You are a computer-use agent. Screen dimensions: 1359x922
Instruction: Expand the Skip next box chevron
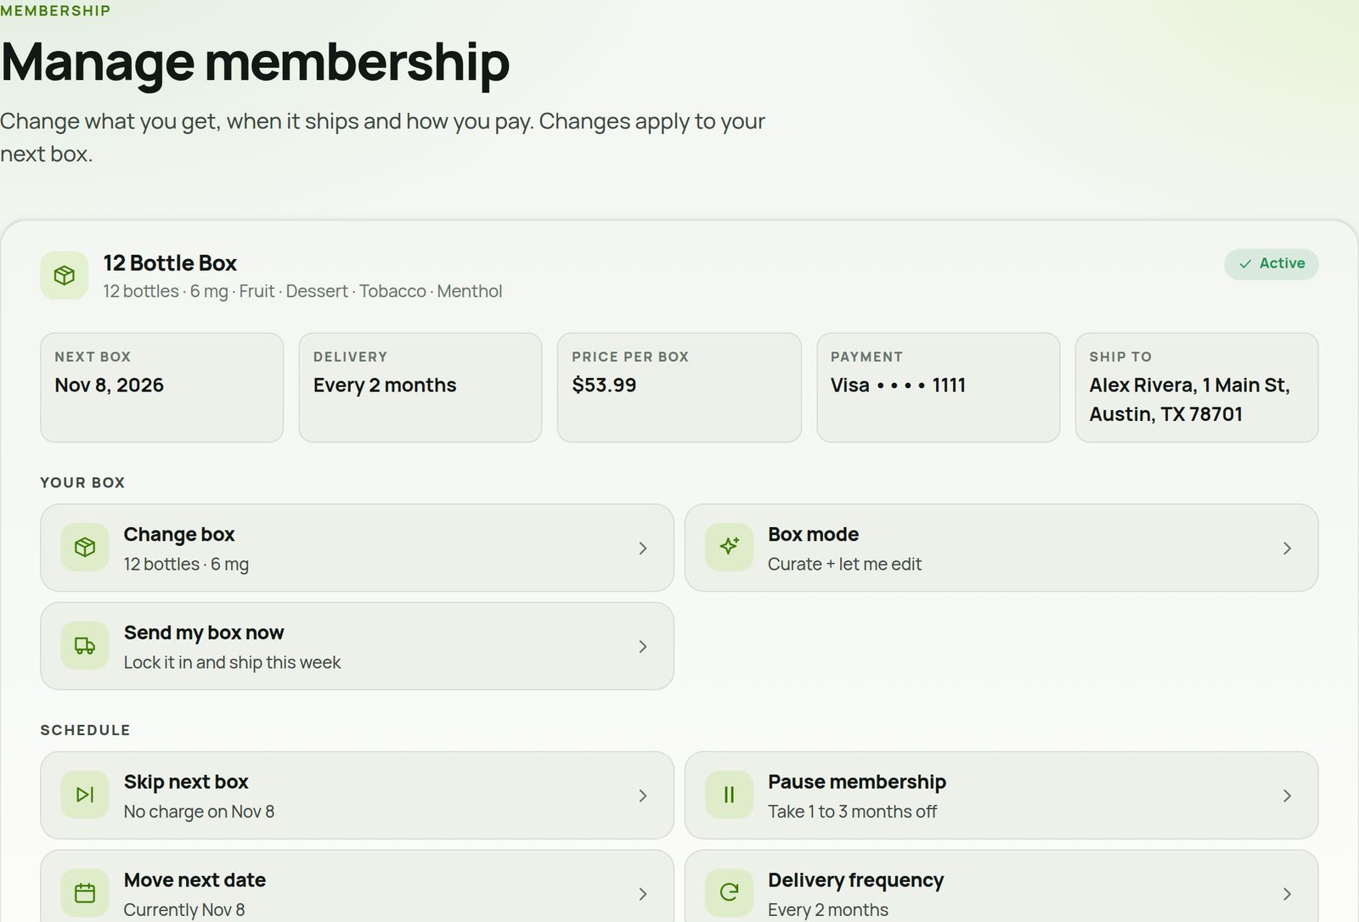click(643, 796)
